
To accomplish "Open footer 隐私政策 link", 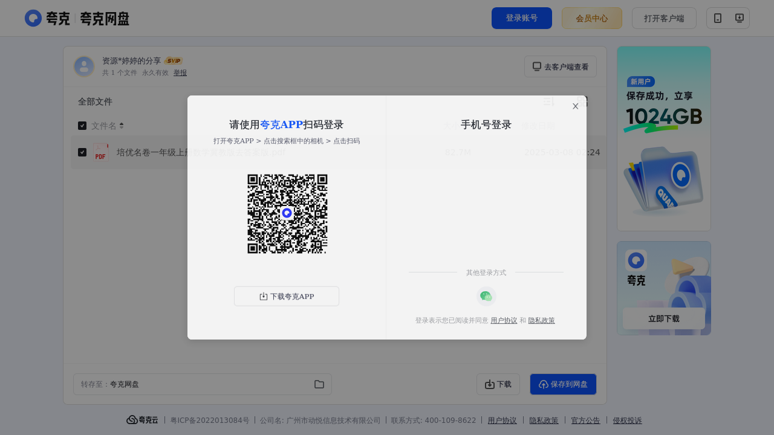I will click(x=544, y=420).
